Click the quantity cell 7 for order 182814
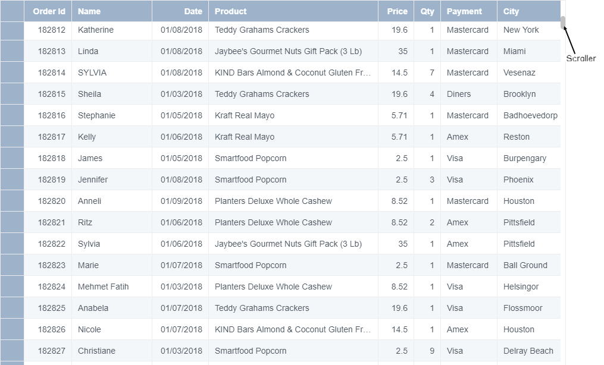This screenshot has width=604, height=365. click(x=427, y=73)
